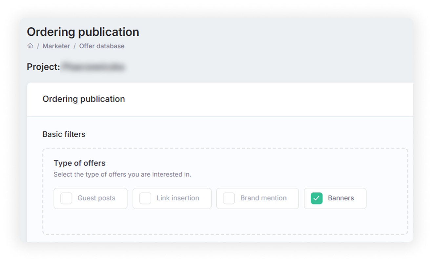Go to Marketer breadcrumb link
Image resolution: width=433 pixels, height=263 pixels.
click(56, 46)
